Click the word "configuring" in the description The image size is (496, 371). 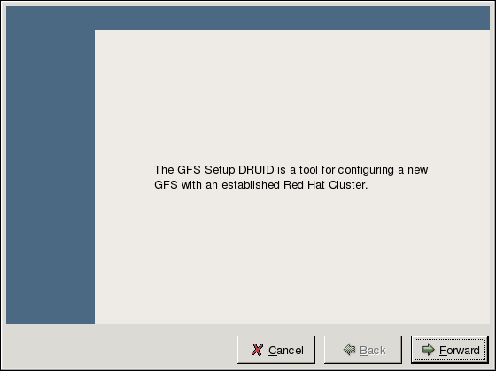pos(366,170)
